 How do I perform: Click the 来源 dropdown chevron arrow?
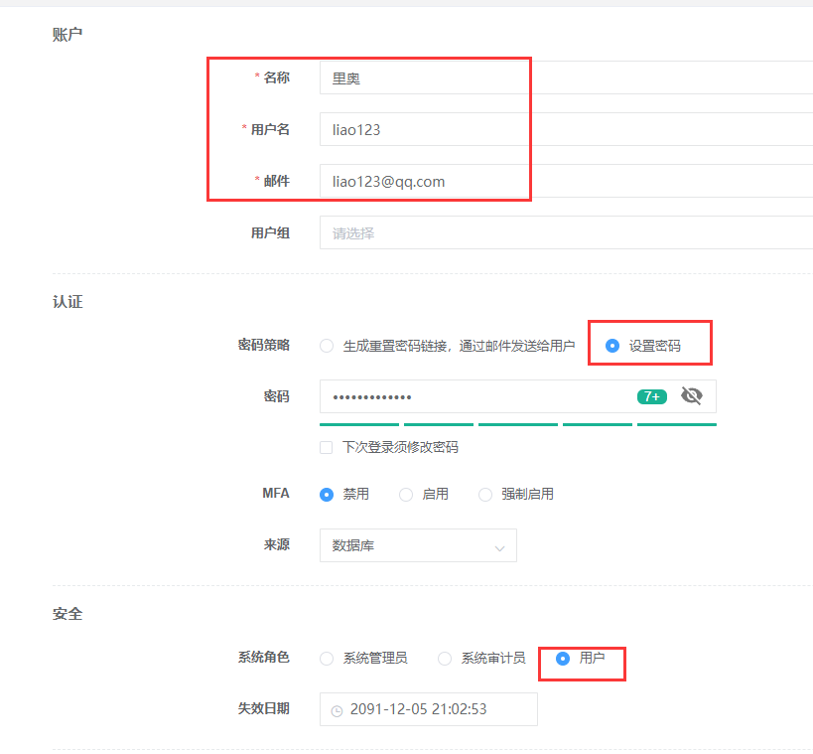[499, 545]
